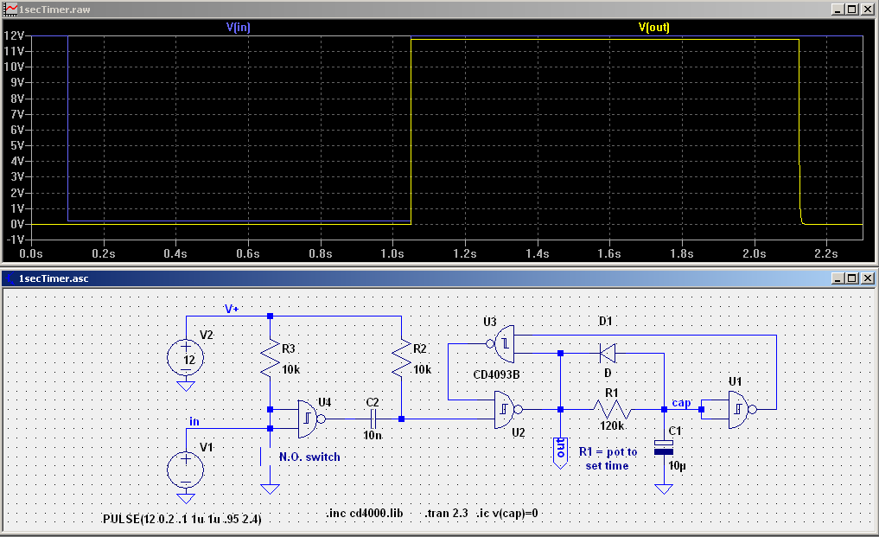Viewport: 879px width, 537px height.
Task: Click the V(out) trace label
Action: pos(654,27)
